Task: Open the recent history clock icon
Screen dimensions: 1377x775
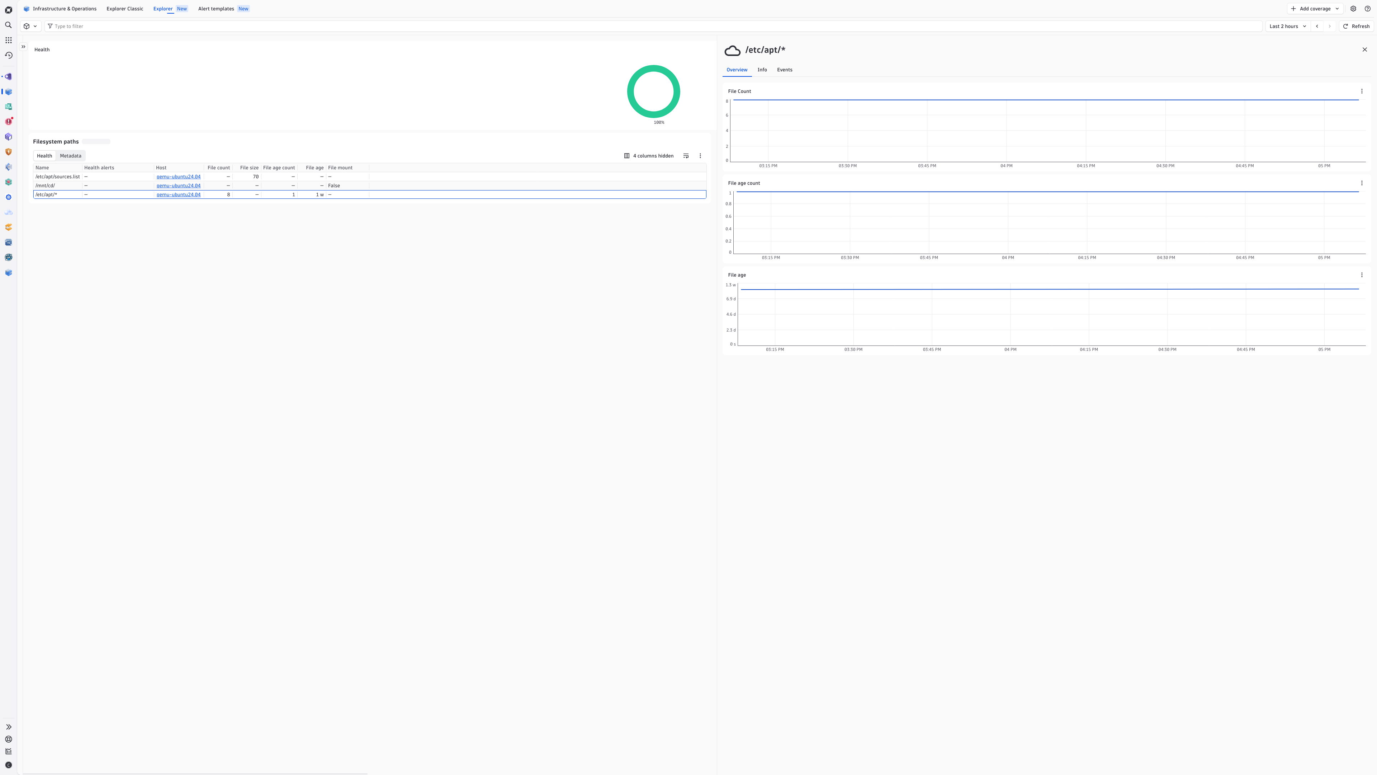Action: coord(9,55)
